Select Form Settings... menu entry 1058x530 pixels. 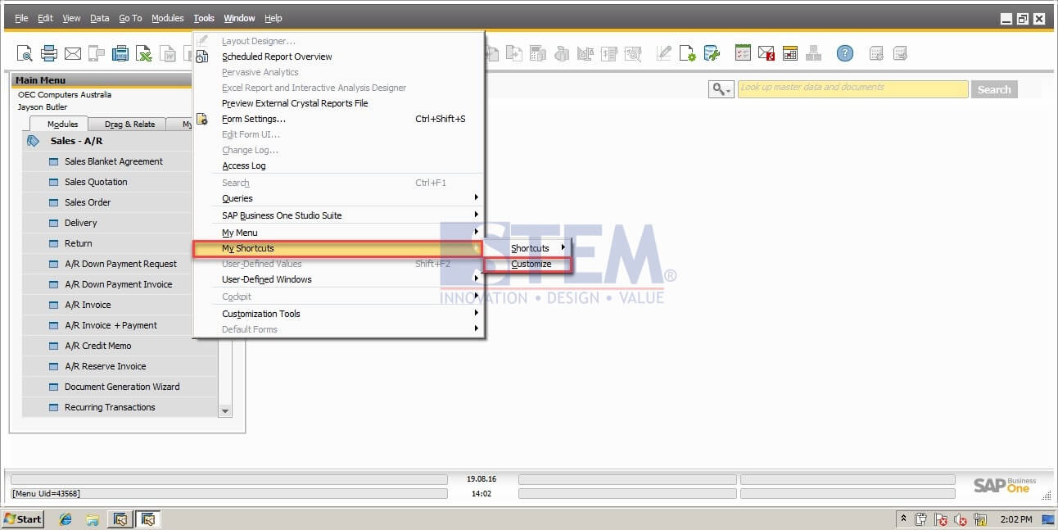coord(254,119)
